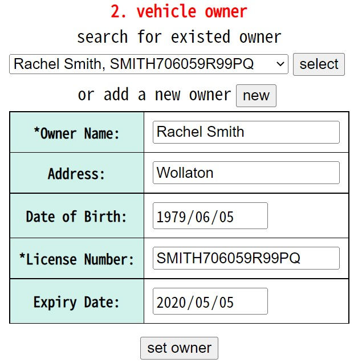Click the 'Date of Birth:' label
The width and height of the screenshot is (354, 363).
(76, 217)
